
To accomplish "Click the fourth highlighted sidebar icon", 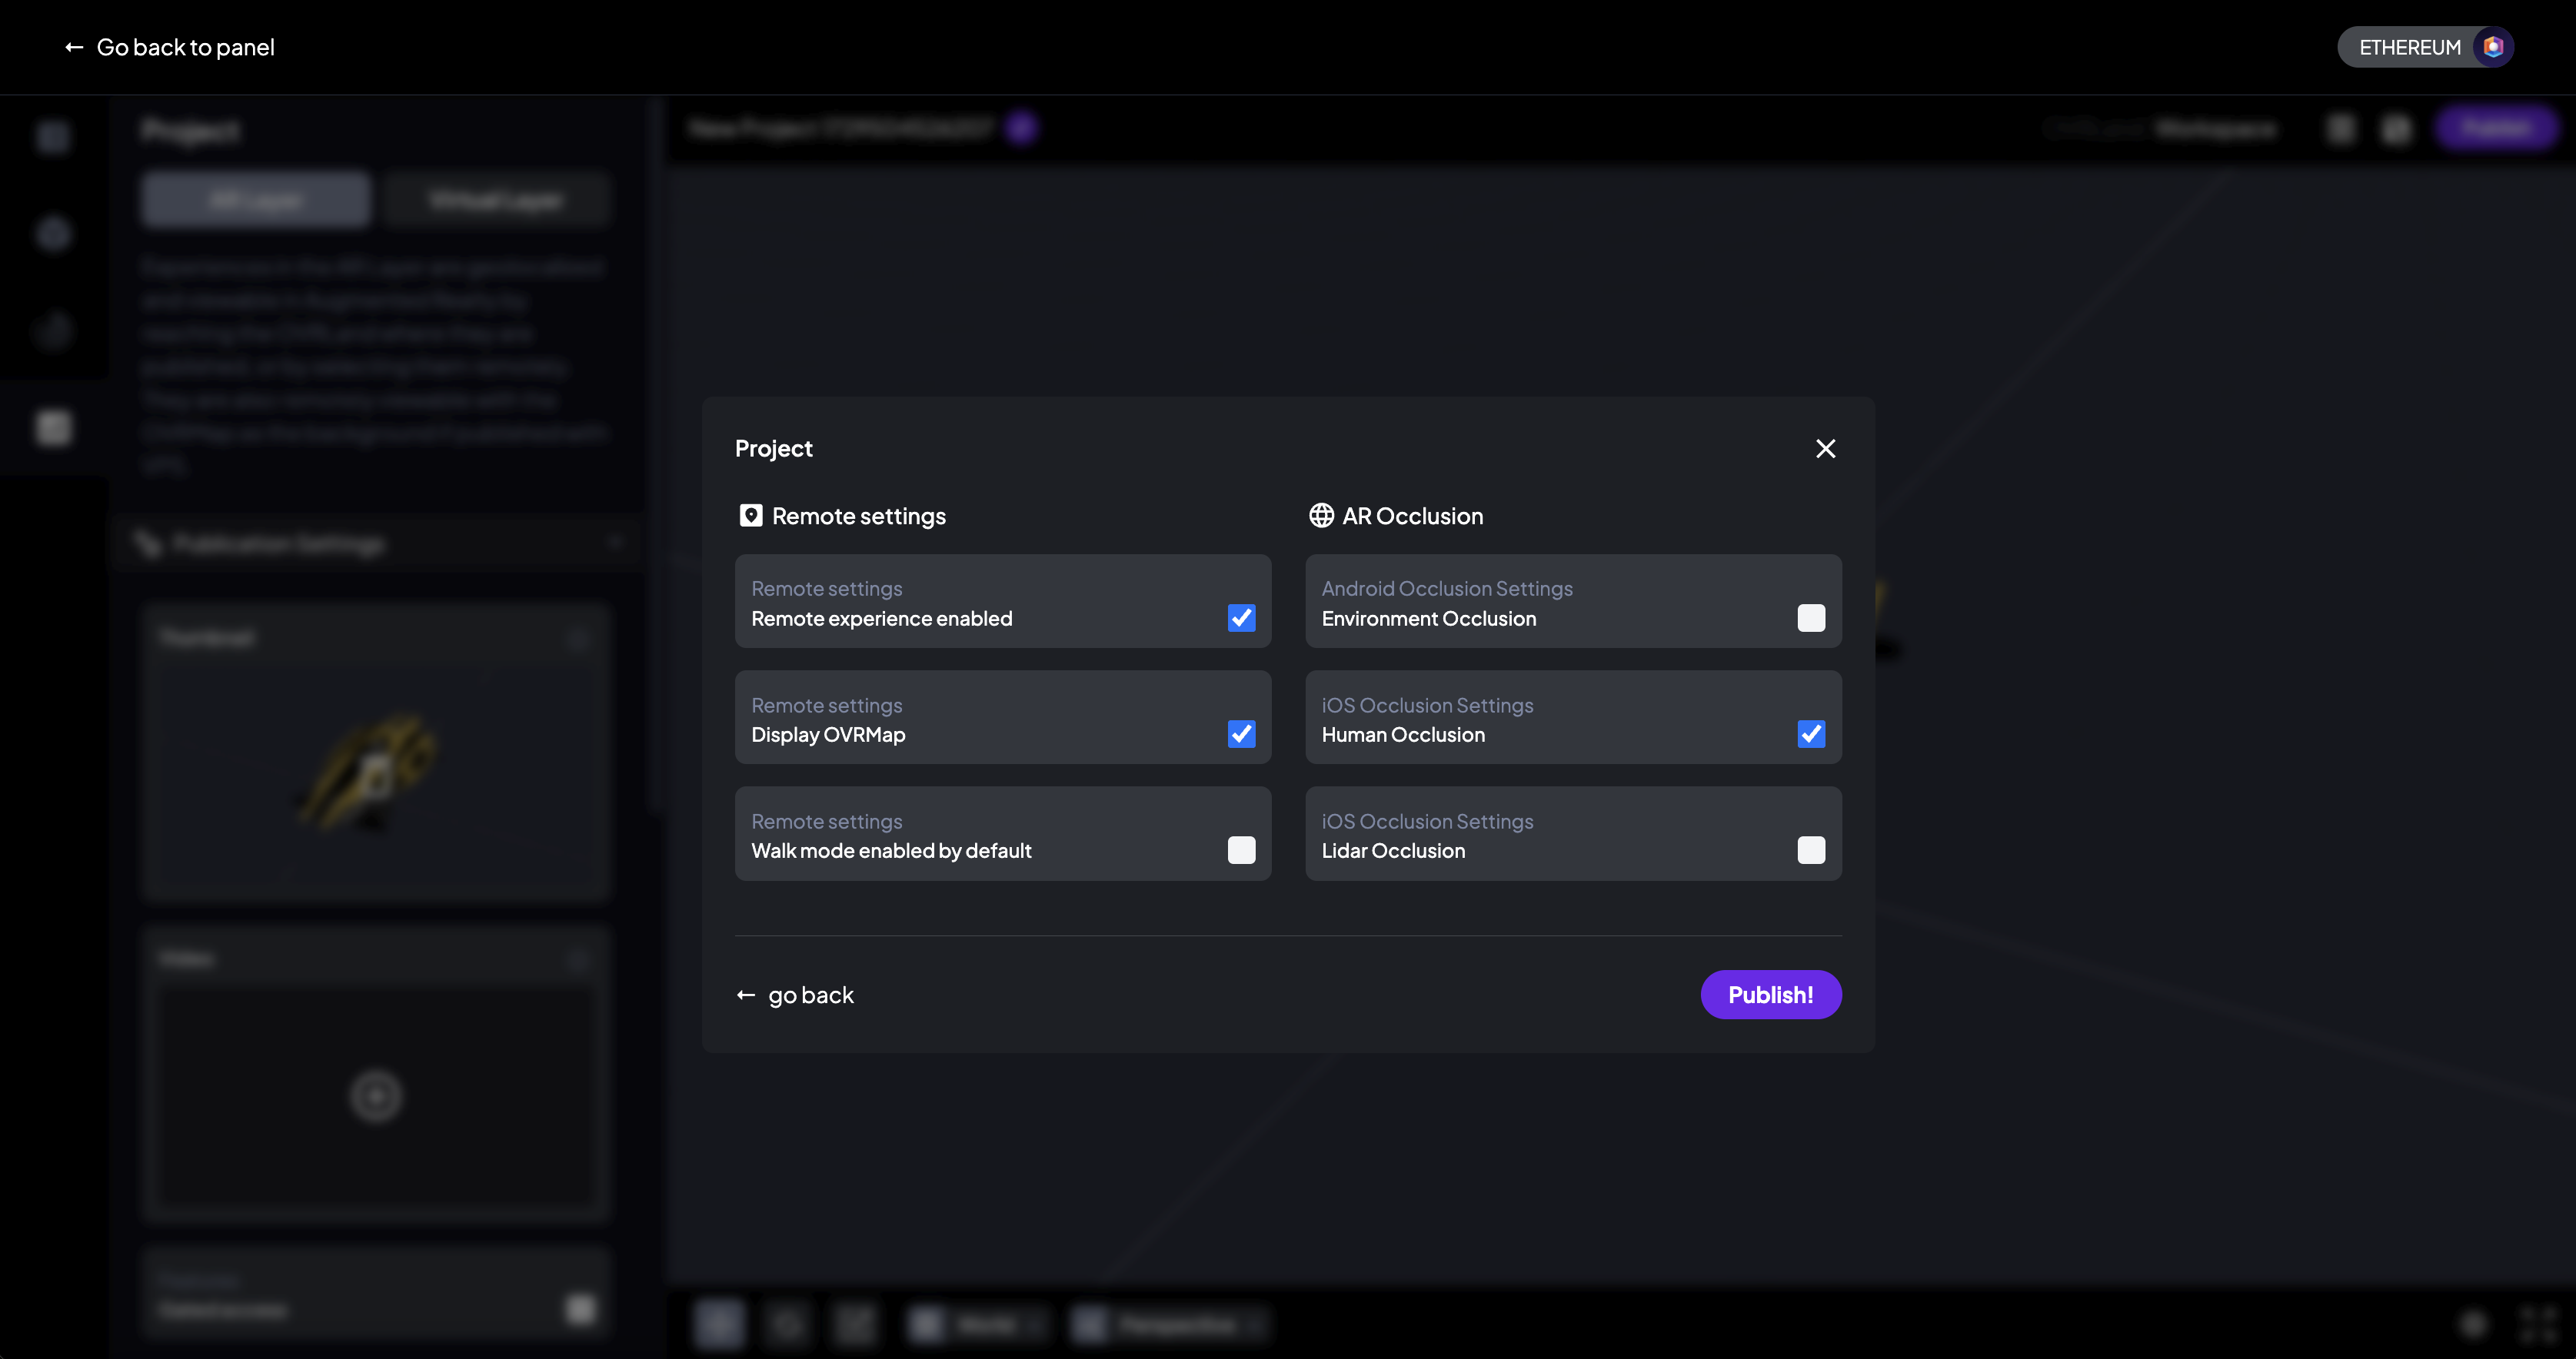I will [54, 427].
